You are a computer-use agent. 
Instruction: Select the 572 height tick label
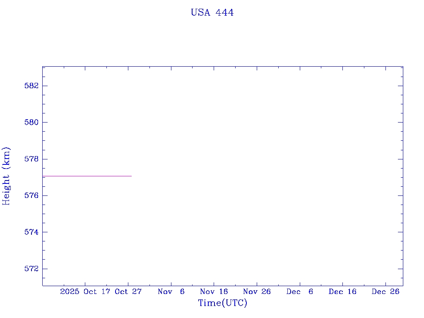31,269
